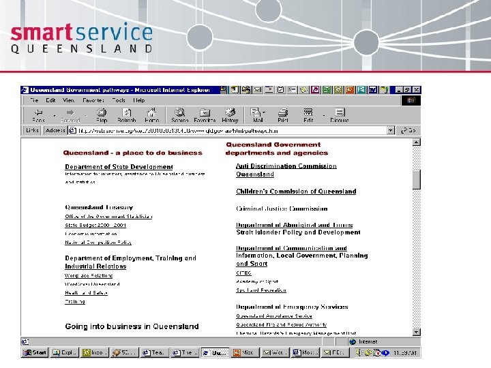Open the File menu

tap(34, 100)
